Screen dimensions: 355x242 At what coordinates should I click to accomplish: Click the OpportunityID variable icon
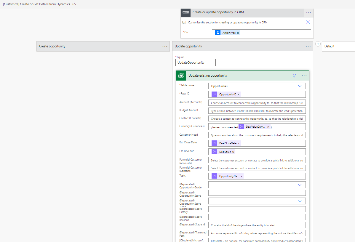tap(214, 94)
